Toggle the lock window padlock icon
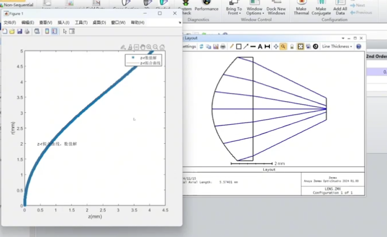The image size is (387, 237). tap(292, 46)
